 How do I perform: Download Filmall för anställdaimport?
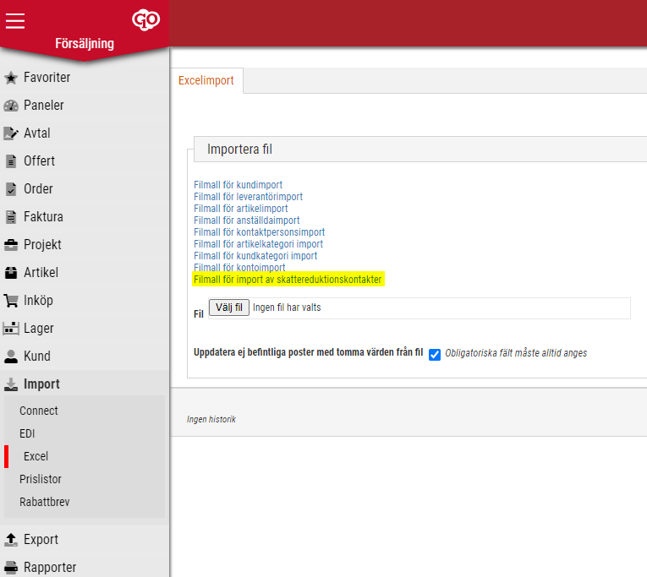coord(247,220)
